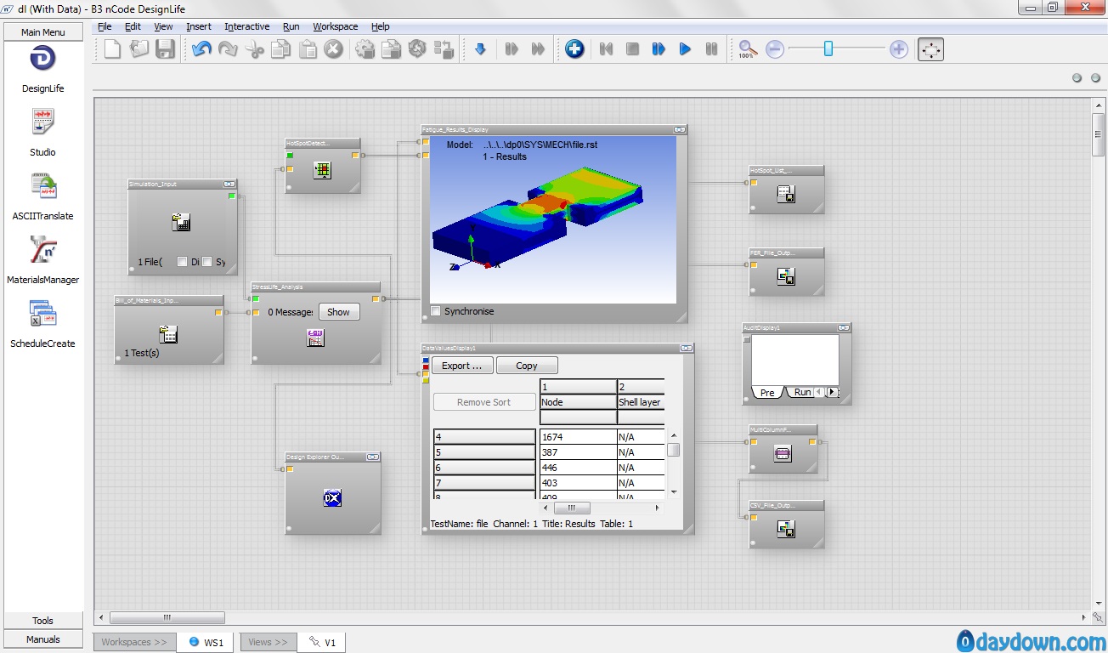This screenshot has height=653, width=1108.
Task: Toggle the Design Explorer Output glyph size button
Action: tap(372, 457)
